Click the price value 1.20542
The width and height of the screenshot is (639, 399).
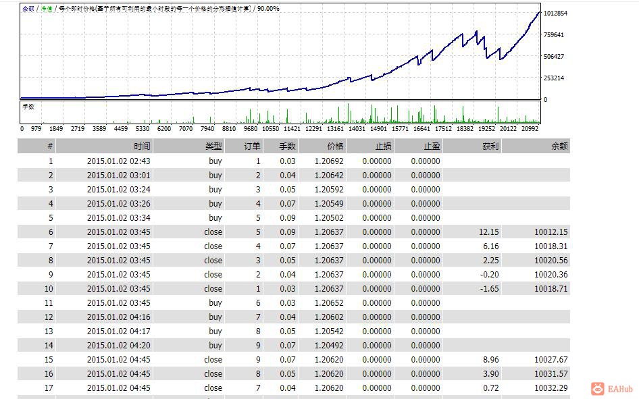click(x=329, y=331)
